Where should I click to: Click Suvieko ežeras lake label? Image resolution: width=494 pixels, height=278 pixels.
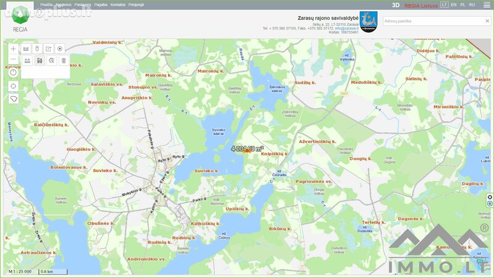[219, 132]
